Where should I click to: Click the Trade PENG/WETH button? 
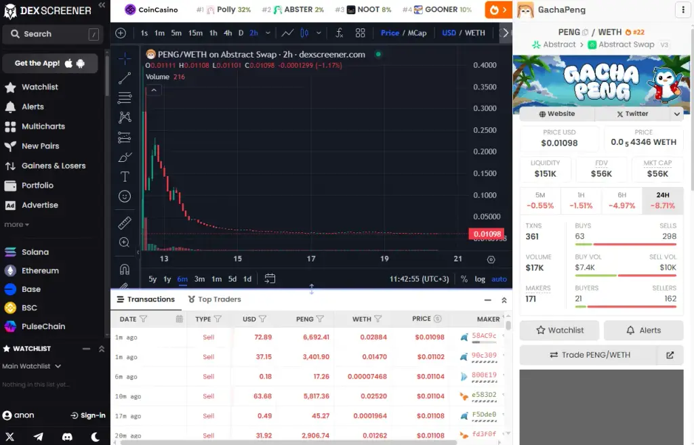click(590, 355)
